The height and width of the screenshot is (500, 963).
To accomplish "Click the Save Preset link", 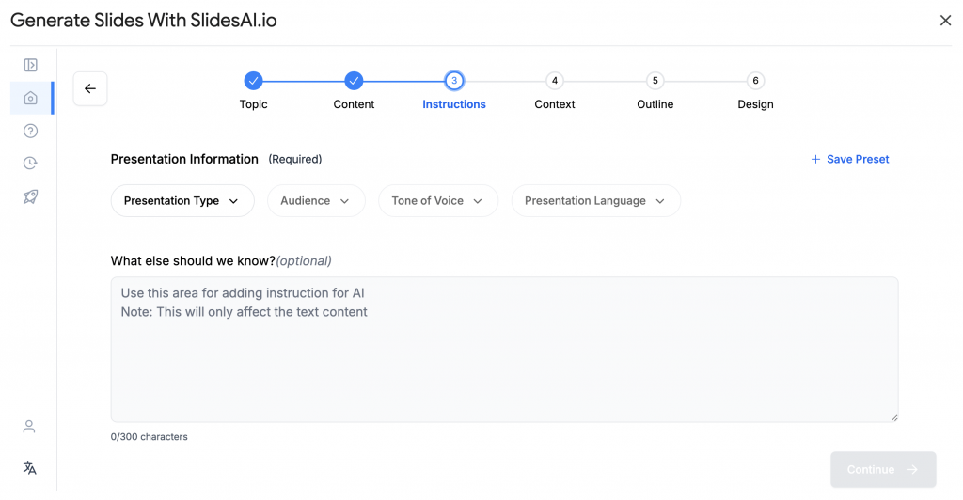I will click(x=850, y=159).
